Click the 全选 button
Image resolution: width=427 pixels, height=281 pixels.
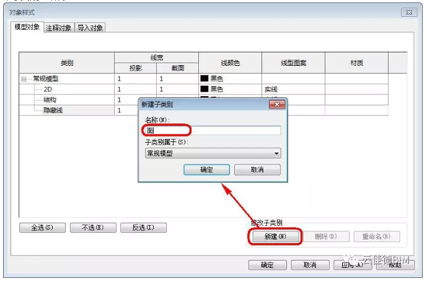tap(42, 228)
